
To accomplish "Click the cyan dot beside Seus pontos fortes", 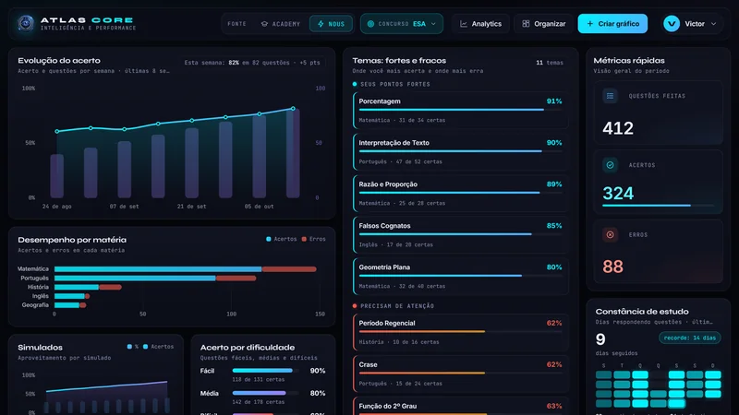I will (355, 84).
